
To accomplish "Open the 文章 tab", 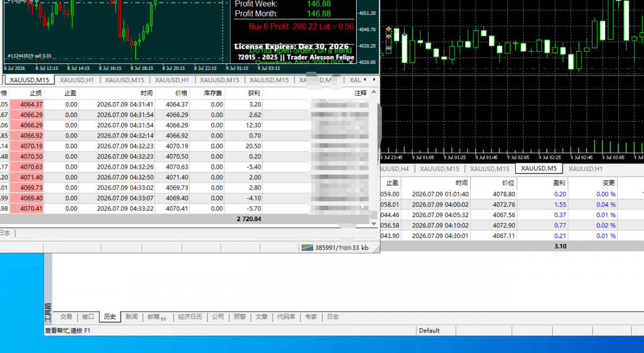I will [261, 317].
